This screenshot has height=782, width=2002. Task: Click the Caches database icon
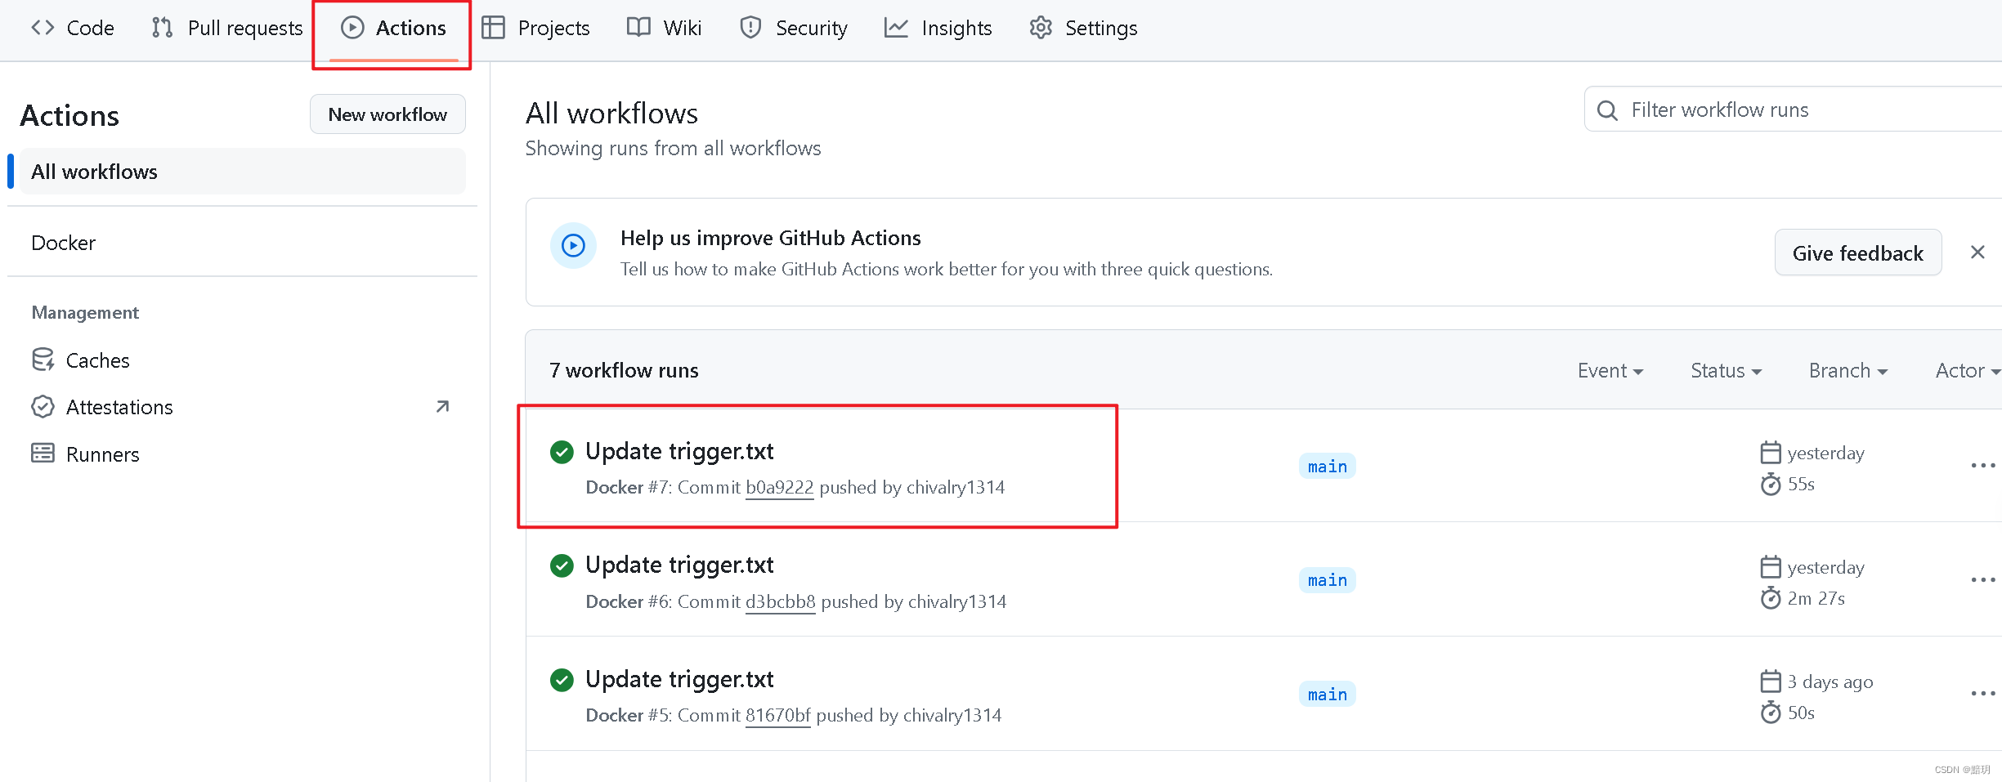pos(43,360)
